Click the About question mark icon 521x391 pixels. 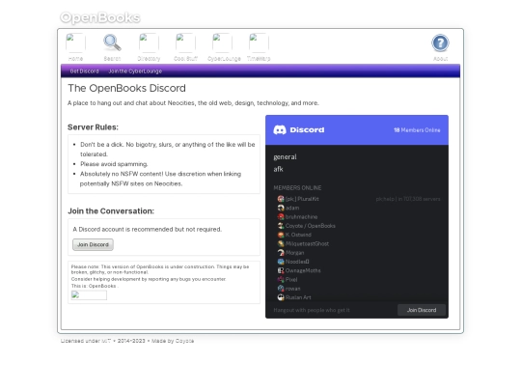point(440,42)
